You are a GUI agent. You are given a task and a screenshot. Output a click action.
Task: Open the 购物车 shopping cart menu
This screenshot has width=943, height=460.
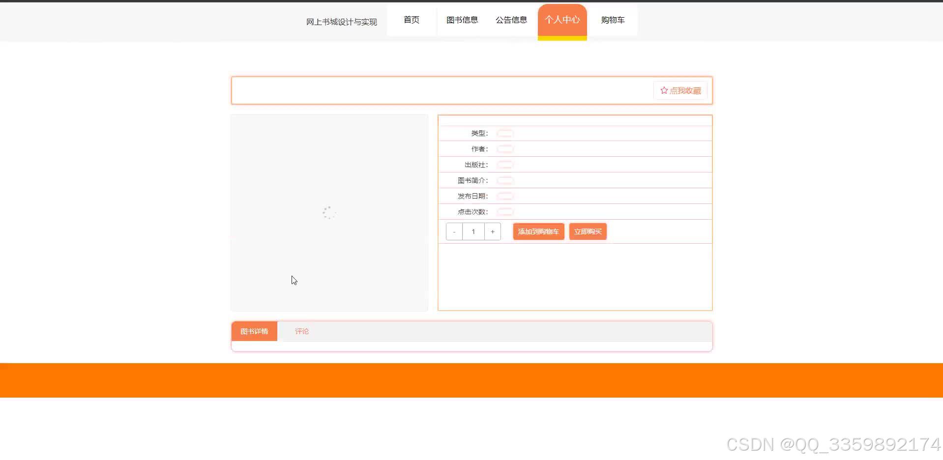tap(613, 20)
